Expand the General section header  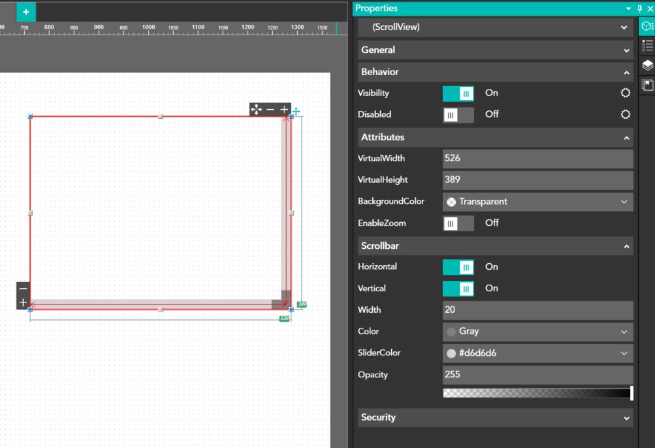coord(495,50)
